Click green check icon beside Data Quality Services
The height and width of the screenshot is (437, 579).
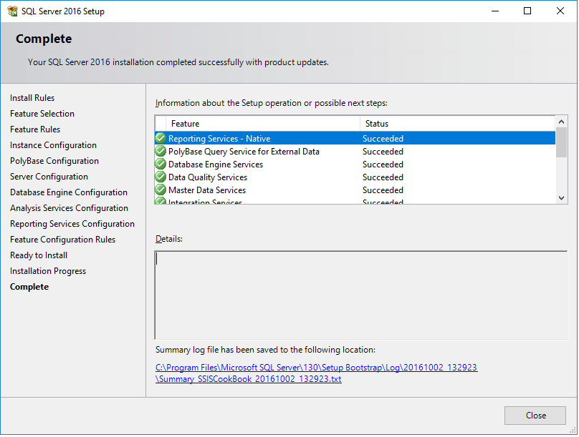tap(161, 177)
